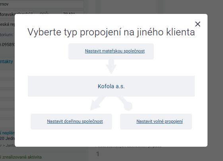The image size is (223, 161).
Task: Close the connection type dialog
Action: (x=198, y=24)
